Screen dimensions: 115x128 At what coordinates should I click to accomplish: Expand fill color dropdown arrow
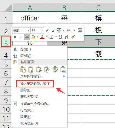(x=37, y=37)
